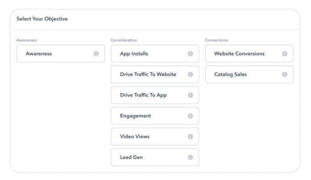The height and width of the screenshot is (180, 311).
Task: Choose the Lead Gen objective
Action: [x=155, y=157]
